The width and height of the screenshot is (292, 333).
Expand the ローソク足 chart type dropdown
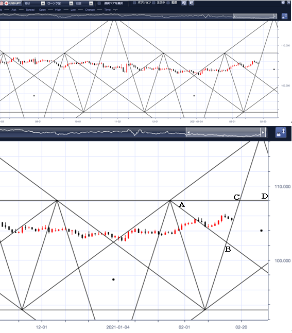click(x=60, y=4)
